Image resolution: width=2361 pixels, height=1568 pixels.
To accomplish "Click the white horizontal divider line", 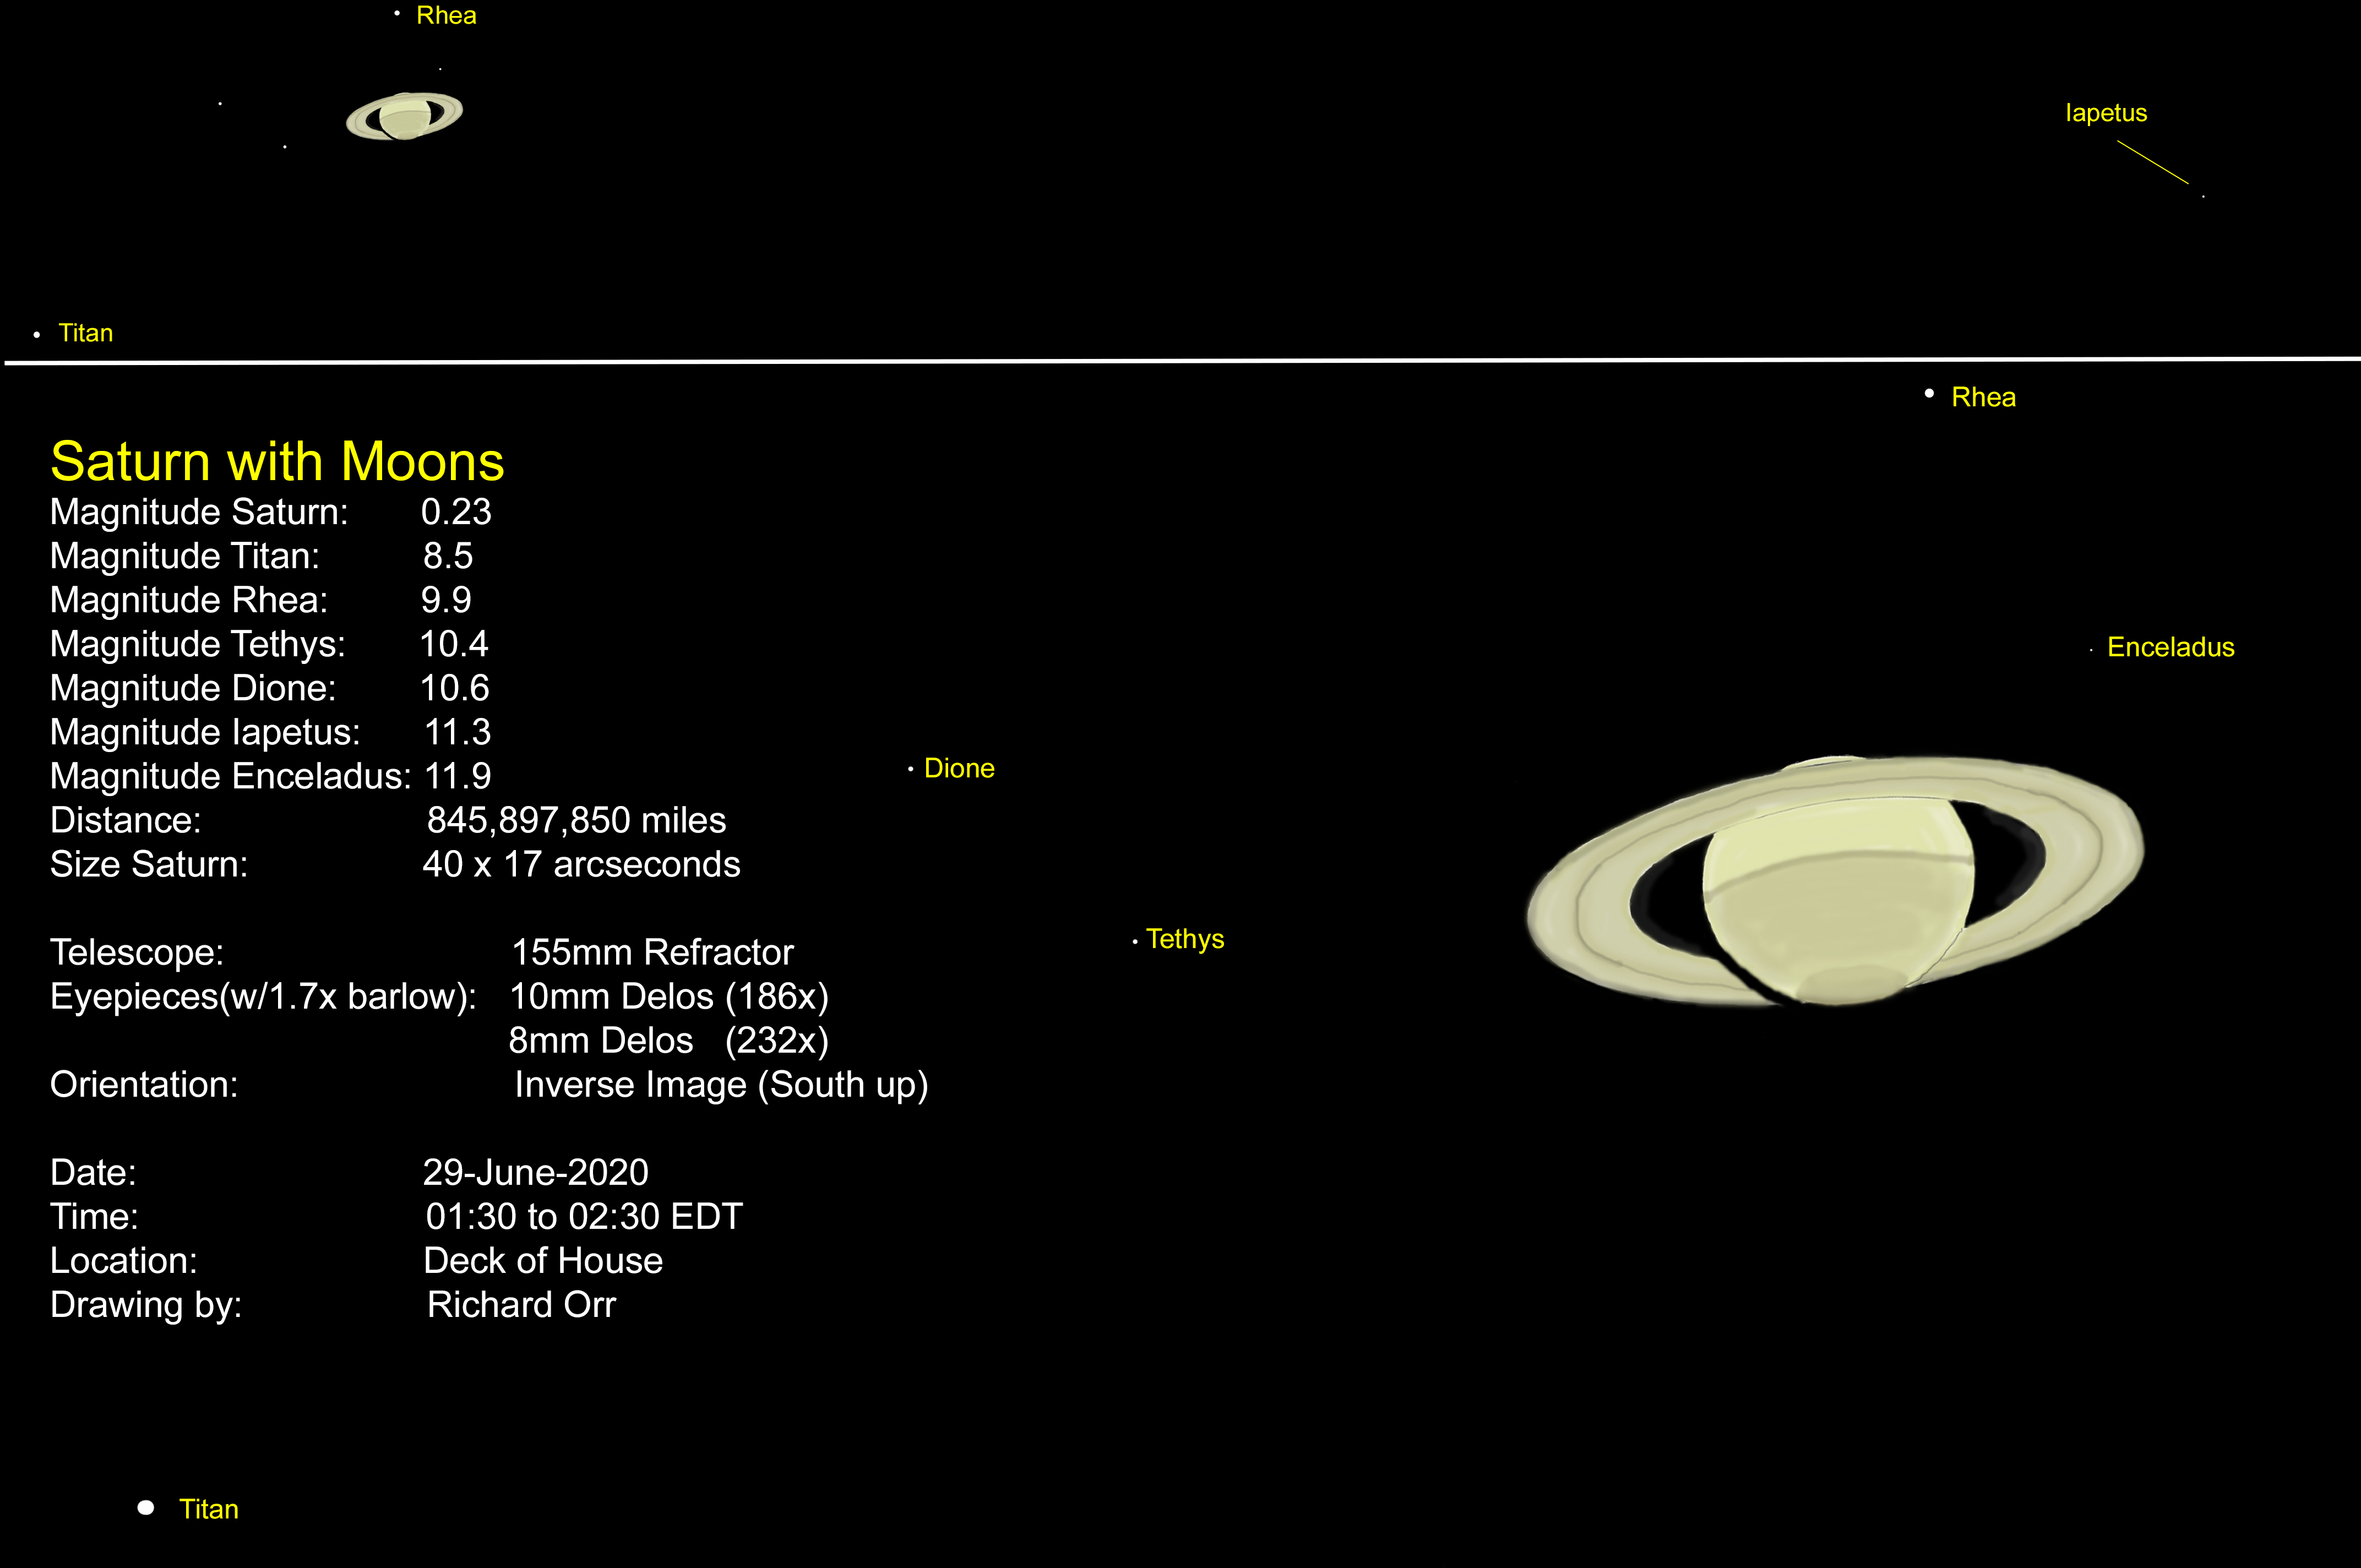I will [1180, 360].
